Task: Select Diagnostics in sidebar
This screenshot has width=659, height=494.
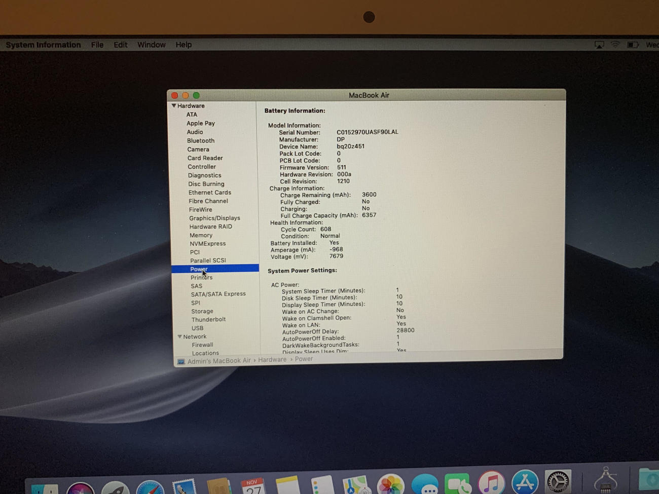Action: [x=205, y=175]
